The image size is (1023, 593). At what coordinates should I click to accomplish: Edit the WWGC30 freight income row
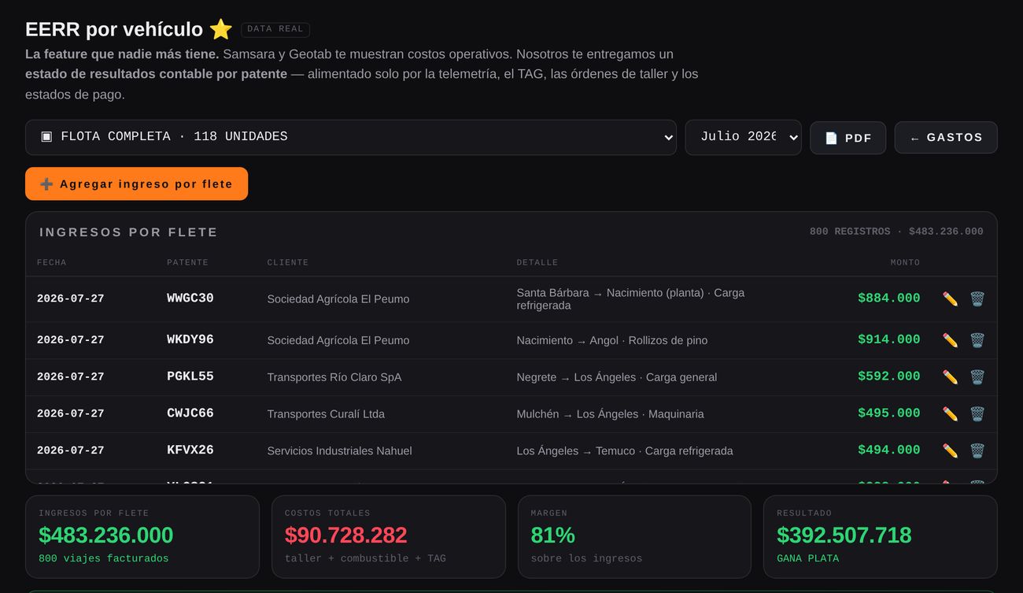(x=950, y=299)
